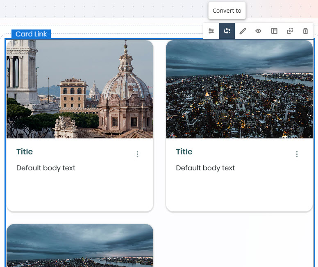Image resolution: width=318 pixels, height=267 pixels.
Task: Click the pencil edit icon
Action: [x=243, y=31]
